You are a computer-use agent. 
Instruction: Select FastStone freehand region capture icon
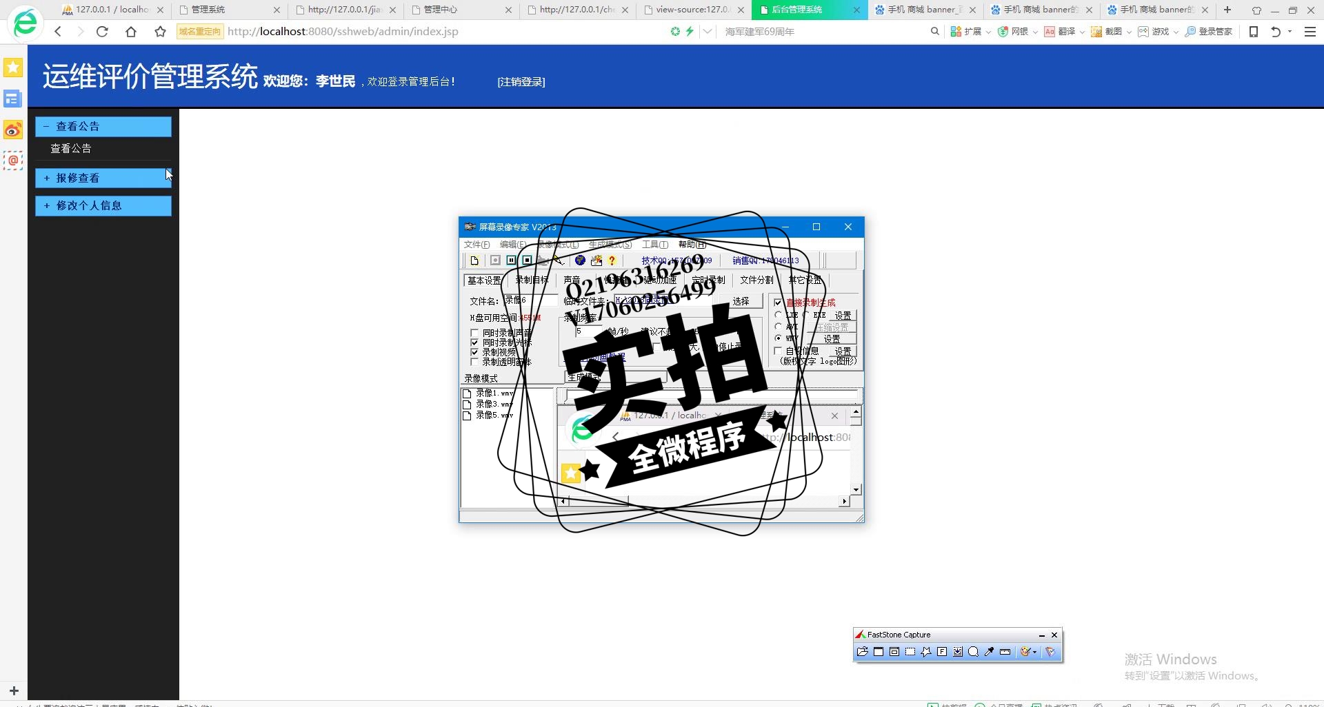[x=926, y=652]
